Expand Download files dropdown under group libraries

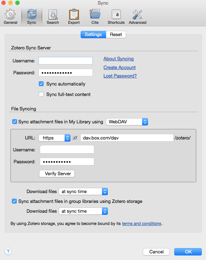83,211
